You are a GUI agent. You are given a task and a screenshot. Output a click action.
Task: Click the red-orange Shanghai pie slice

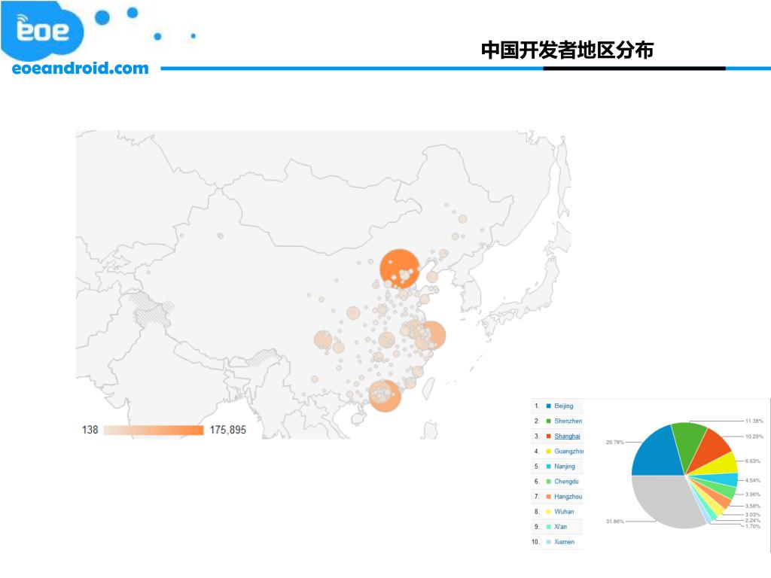709,450
